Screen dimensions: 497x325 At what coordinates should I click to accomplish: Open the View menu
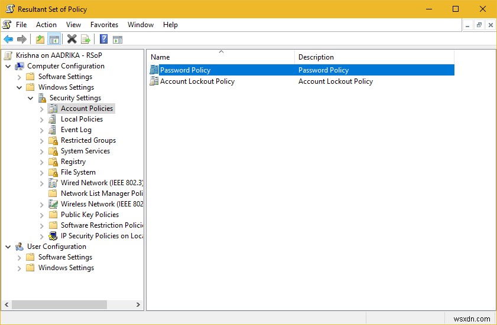73,25
